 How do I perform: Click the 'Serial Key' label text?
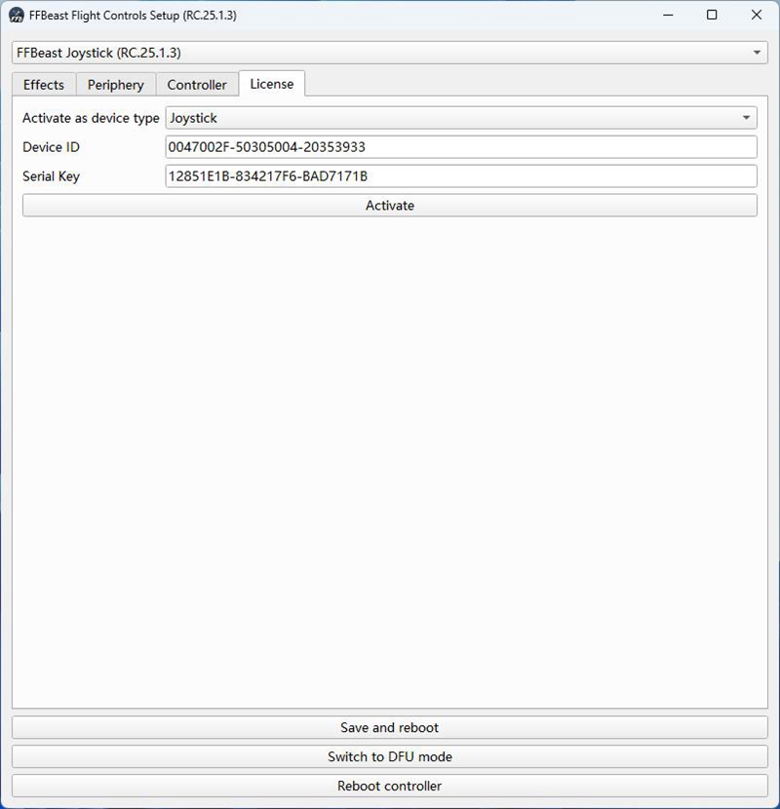click(x=51, y=176)
